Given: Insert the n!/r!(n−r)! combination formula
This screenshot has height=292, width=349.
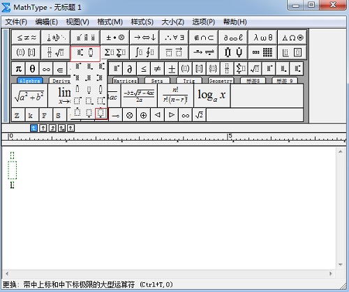Looking at the screenshot, I should [x=175, y=95].
